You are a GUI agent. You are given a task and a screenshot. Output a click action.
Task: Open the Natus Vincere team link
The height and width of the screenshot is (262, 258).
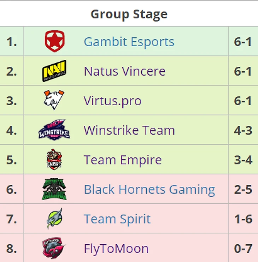pyautogui.click(x=124, y=71)
